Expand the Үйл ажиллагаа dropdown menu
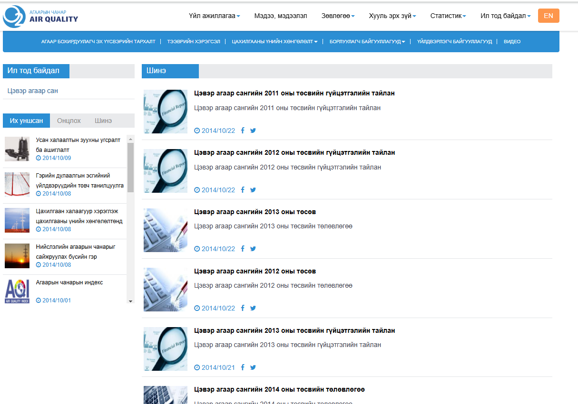578x404 pixels. click(x=214, y=16)
